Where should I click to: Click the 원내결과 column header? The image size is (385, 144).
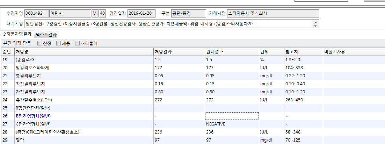[x=232, y=52]
